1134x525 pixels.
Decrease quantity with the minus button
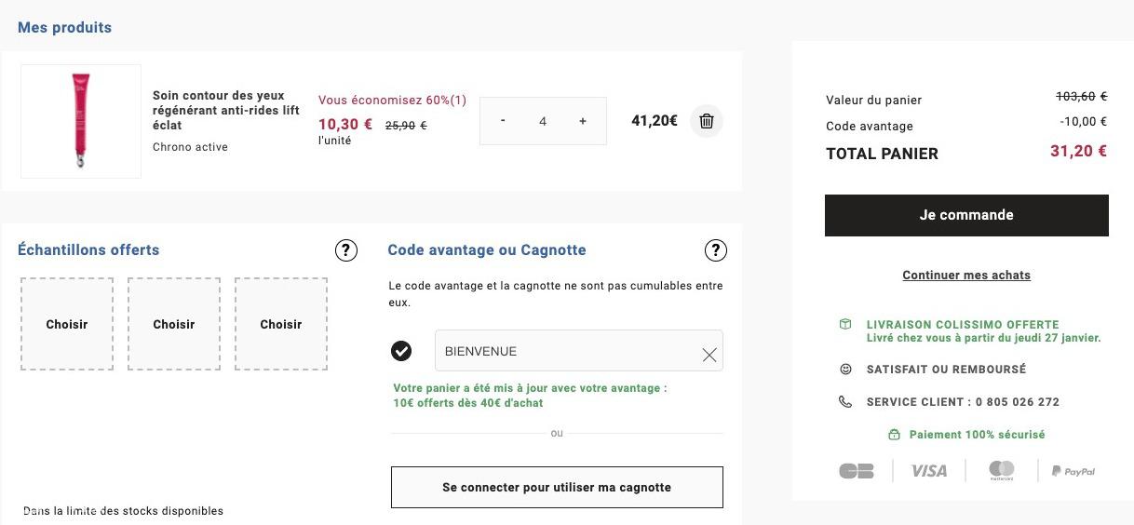[x=503, y=121]
